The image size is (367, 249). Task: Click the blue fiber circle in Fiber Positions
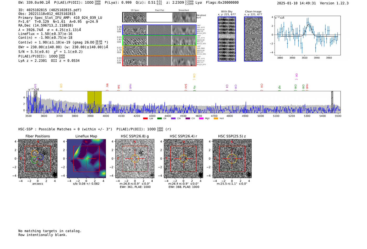40,157
